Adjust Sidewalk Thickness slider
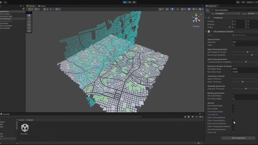Screen dimensions: 258x145 (x=246, y=89)
